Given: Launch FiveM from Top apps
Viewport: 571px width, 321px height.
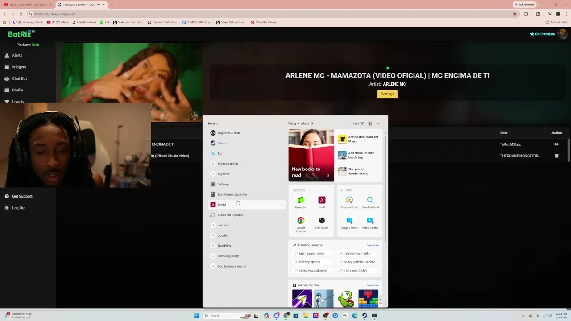Looking at the screenshot, I should point(322,202).
